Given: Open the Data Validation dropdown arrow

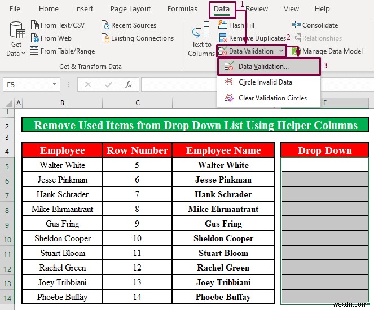Looking at the screenshot, I should point(281,51).
